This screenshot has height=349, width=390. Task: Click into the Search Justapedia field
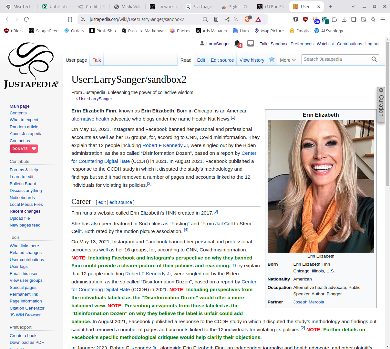[336, 59]
